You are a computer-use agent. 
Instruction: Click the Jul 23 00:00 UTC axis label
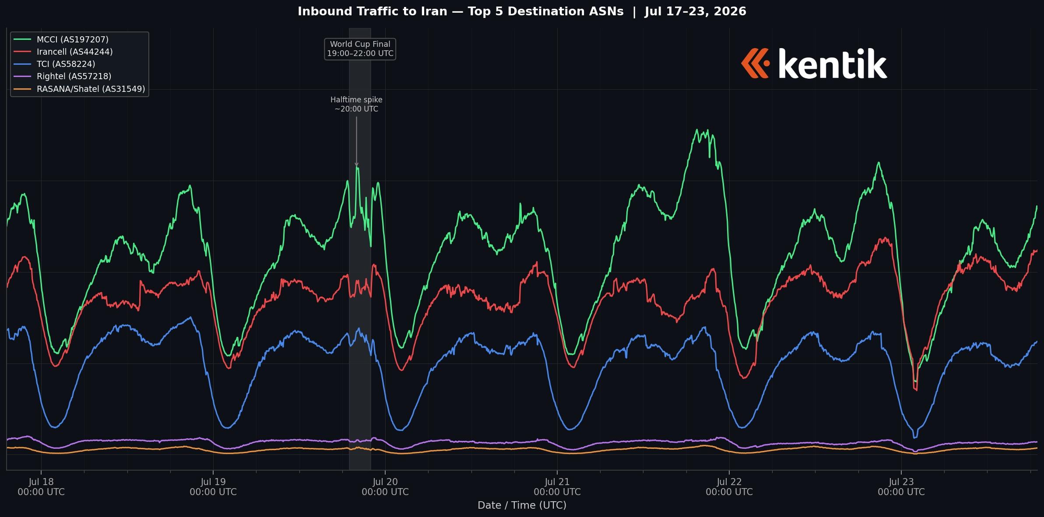[x=901, y=487]
